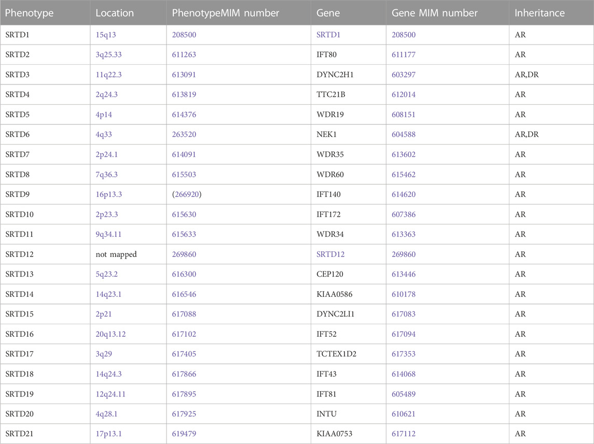This screenshot has height=444, width=594.
Task: Open location link 17p13.1
Action: pos(109,434)
